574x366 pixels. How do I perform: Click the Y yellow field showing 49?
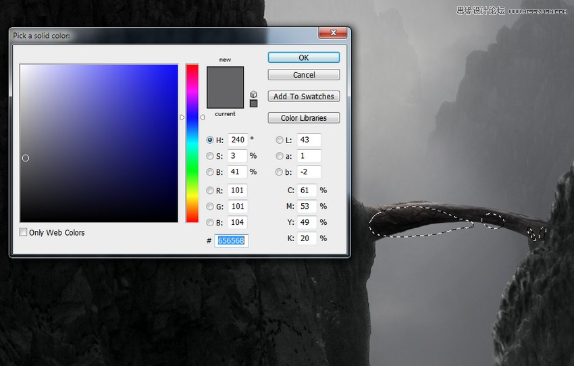[307, 223]
